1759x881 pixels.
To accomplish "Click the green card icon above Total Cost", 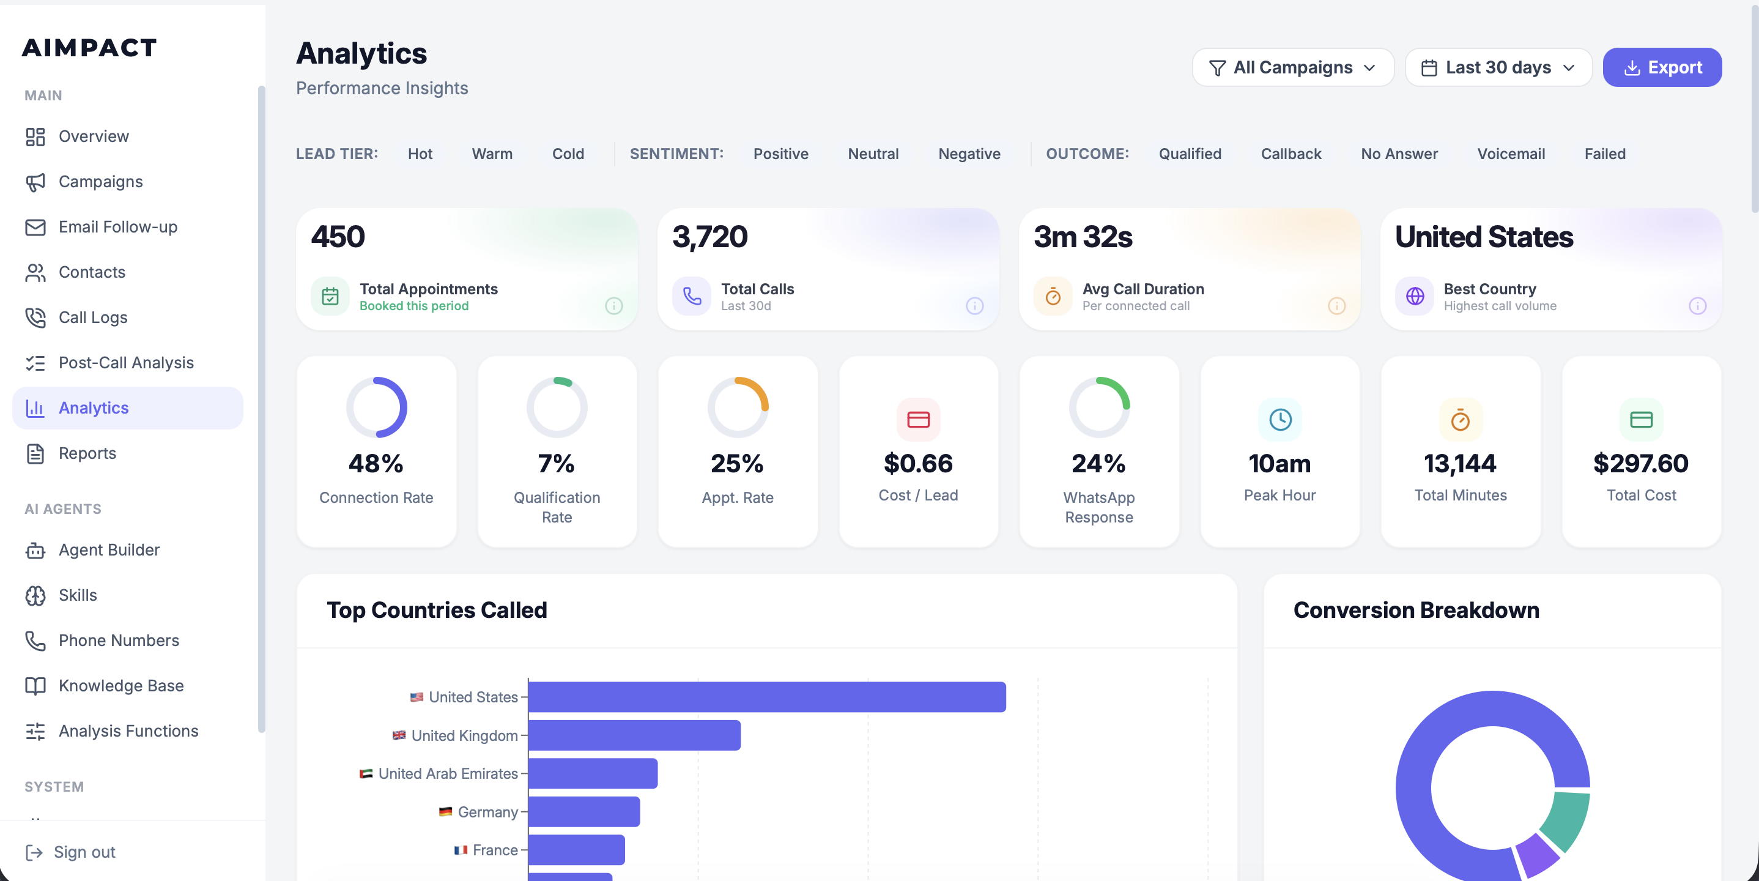I will tap(1642, 419).
